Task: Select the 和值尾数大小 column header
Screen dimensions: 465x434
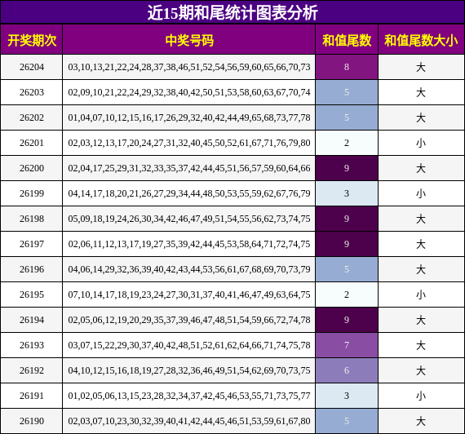Action: pos(421,40)
